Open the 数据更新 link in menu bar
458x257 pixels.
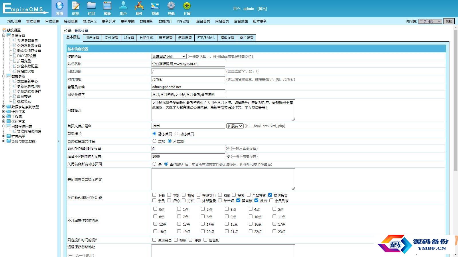(147, 21)
